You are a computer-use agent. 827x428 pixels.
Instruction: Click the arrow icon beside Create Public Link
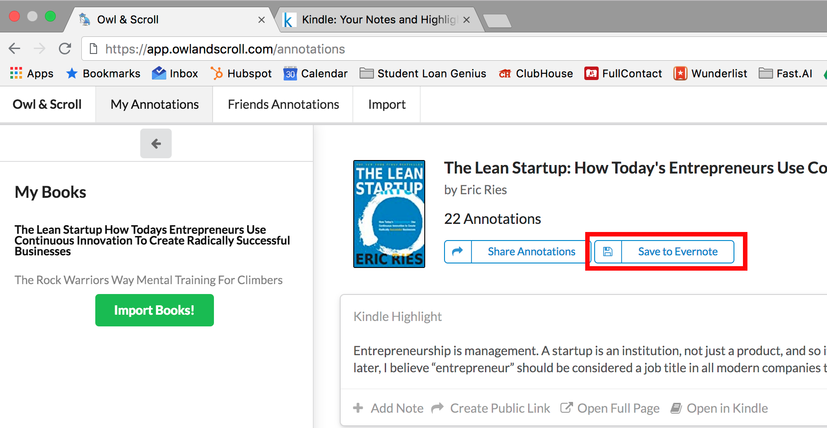click(437, 408)
